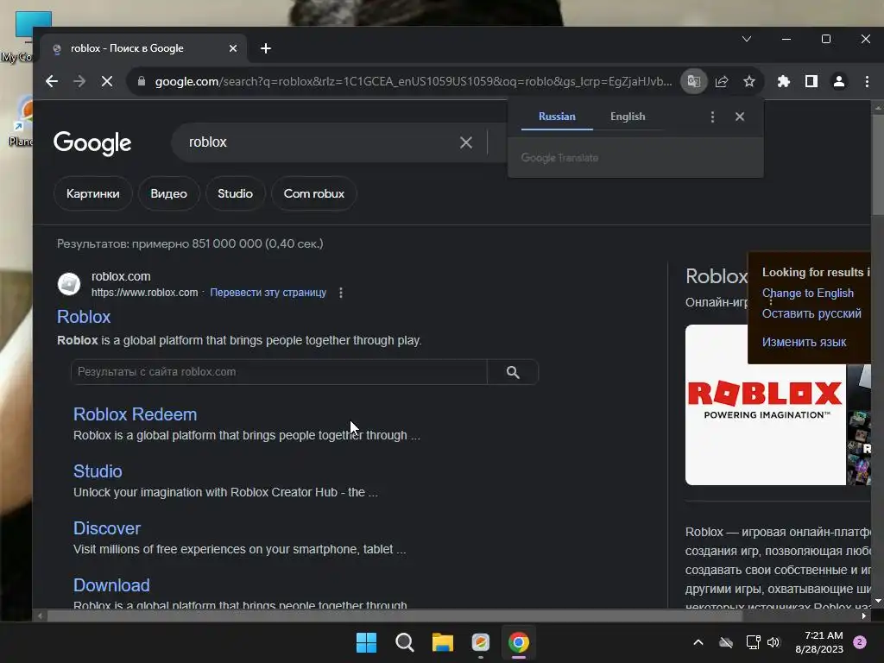The image size is (884, 663).
Task: Open the Studio sitelink result
Action: point(98,470)
